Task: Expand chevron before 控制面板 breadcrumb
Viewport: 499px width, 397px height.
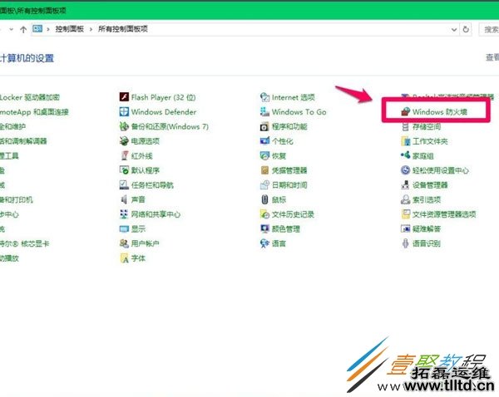Action: [48, 29]
